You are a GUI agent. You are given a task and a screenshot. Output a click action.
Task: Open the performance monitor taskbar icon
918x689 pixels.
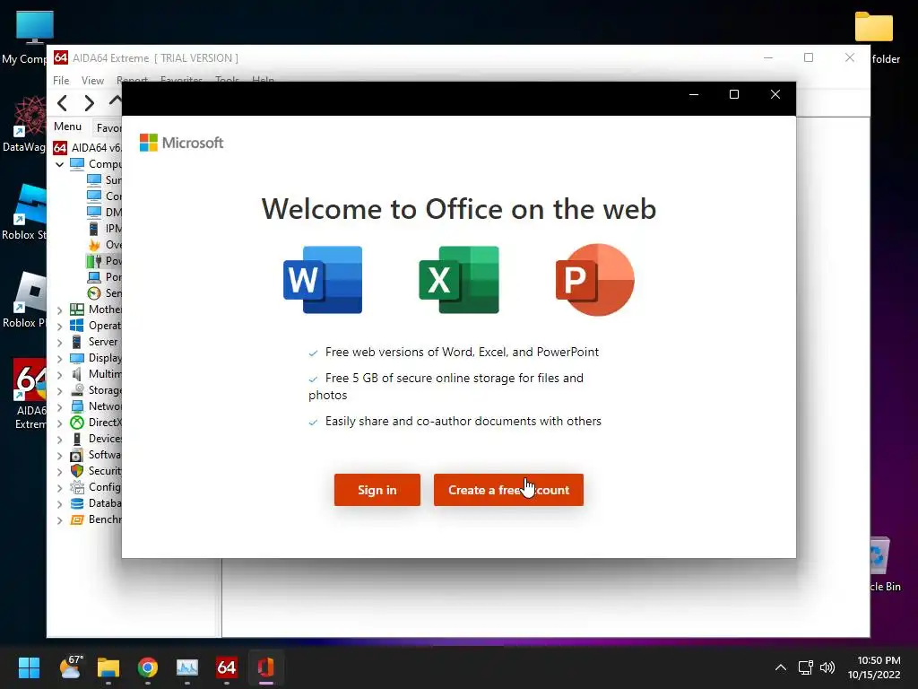click(187, 667)
